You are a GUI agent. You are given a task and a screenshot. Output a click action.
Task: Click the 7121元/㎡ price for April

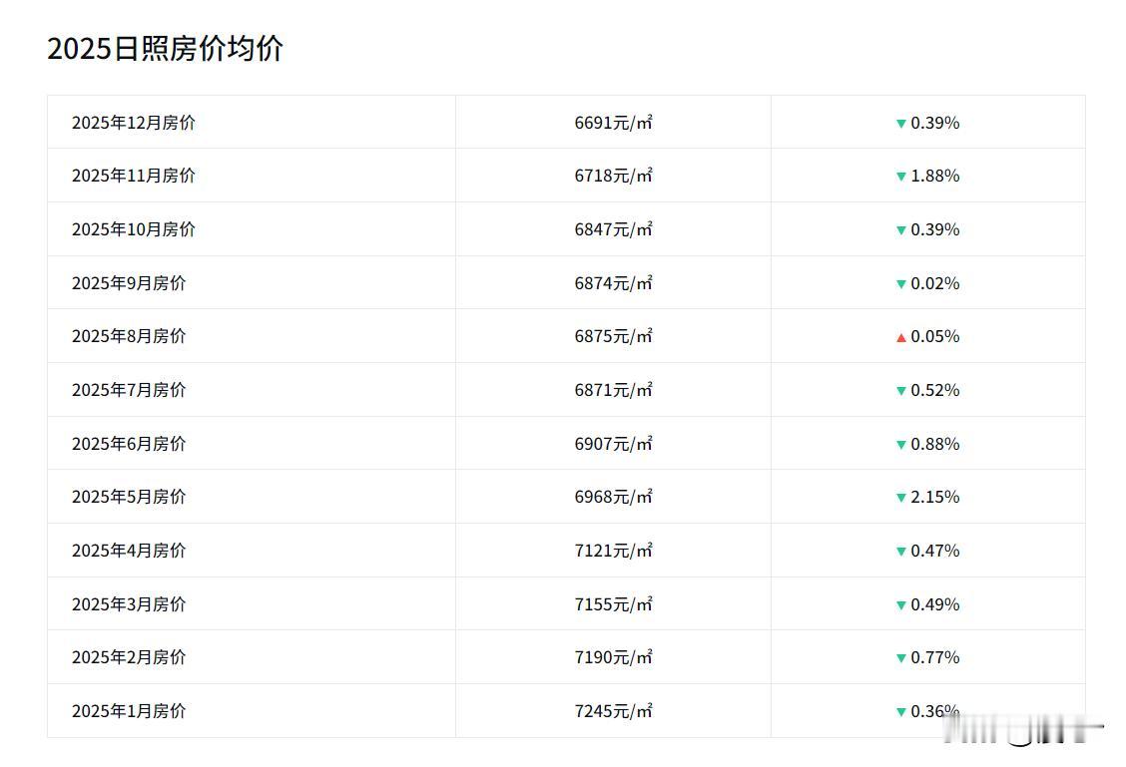(x=613, y=551)
